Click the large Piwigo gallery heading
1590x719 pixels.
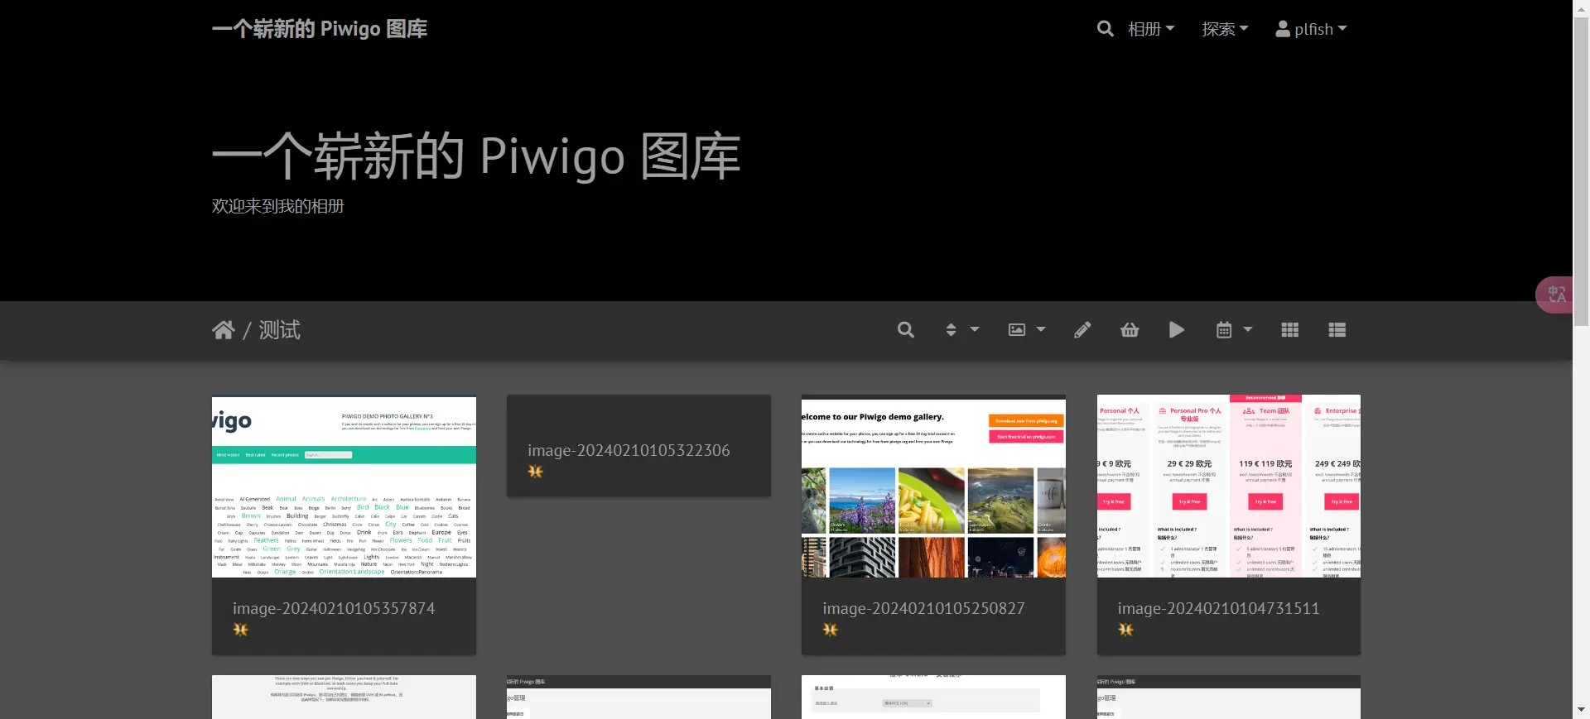coord(476,156)
